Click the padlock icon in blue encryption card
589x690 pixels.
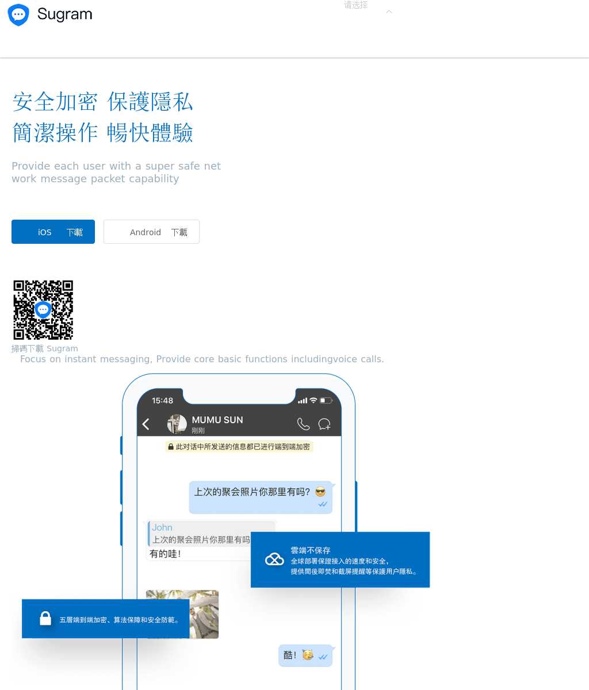(x=45, y=619)
